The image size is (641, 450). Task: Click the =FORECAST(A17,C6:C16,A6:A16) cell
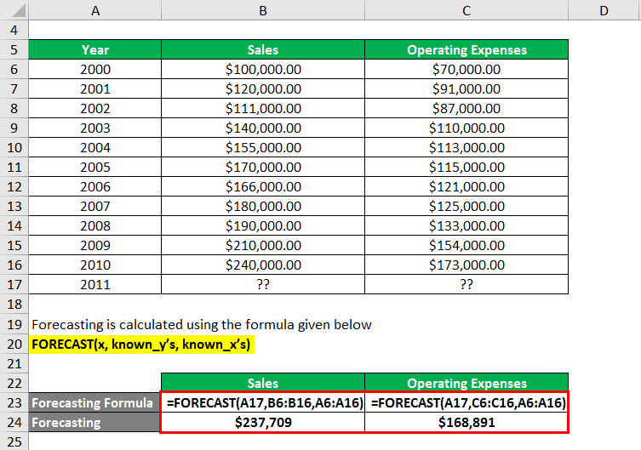coord(466,402)
